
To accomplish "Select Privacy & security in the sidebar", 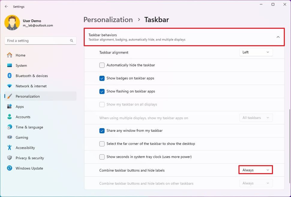I will click(x=29, y=158).
